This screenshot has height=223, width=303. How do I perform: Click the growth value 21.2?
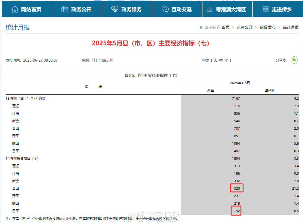tap(295, 188)
